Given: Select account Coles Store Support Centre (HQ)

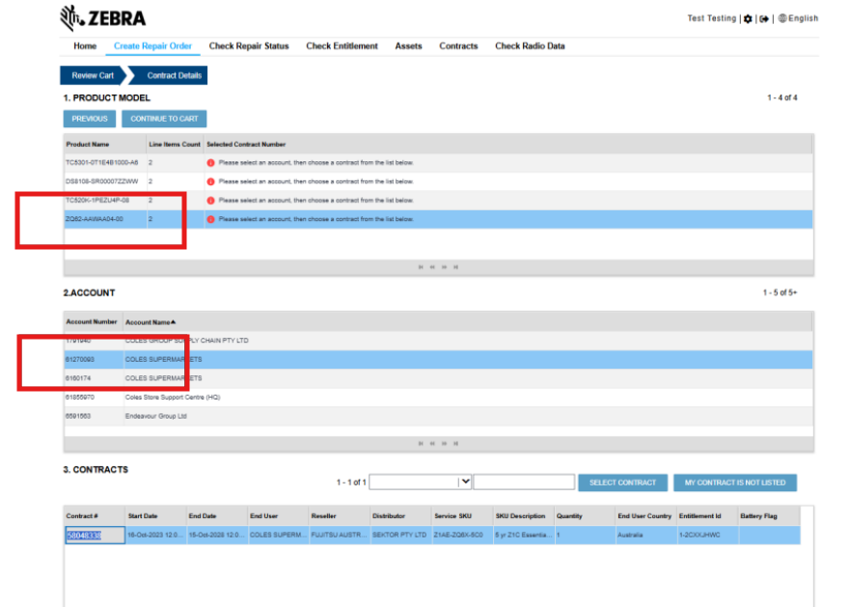Looking at the screenshot, I should point(438,398).
